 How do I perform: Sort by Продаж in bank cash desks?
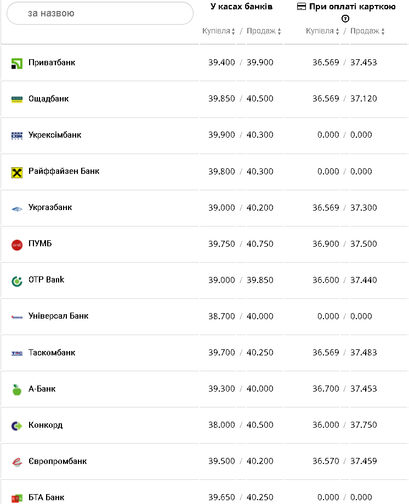pyautogui.click(x=264, y=31)
